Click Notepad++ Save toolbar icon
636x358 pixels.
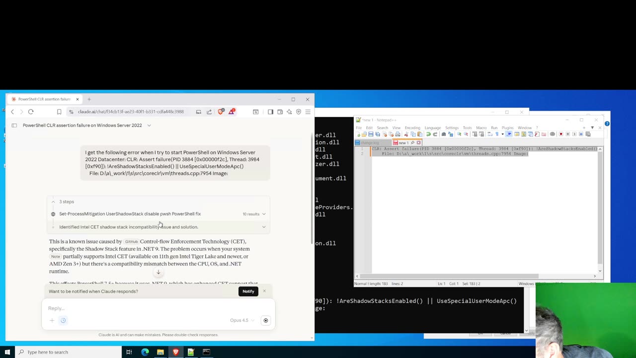point(371,134)
